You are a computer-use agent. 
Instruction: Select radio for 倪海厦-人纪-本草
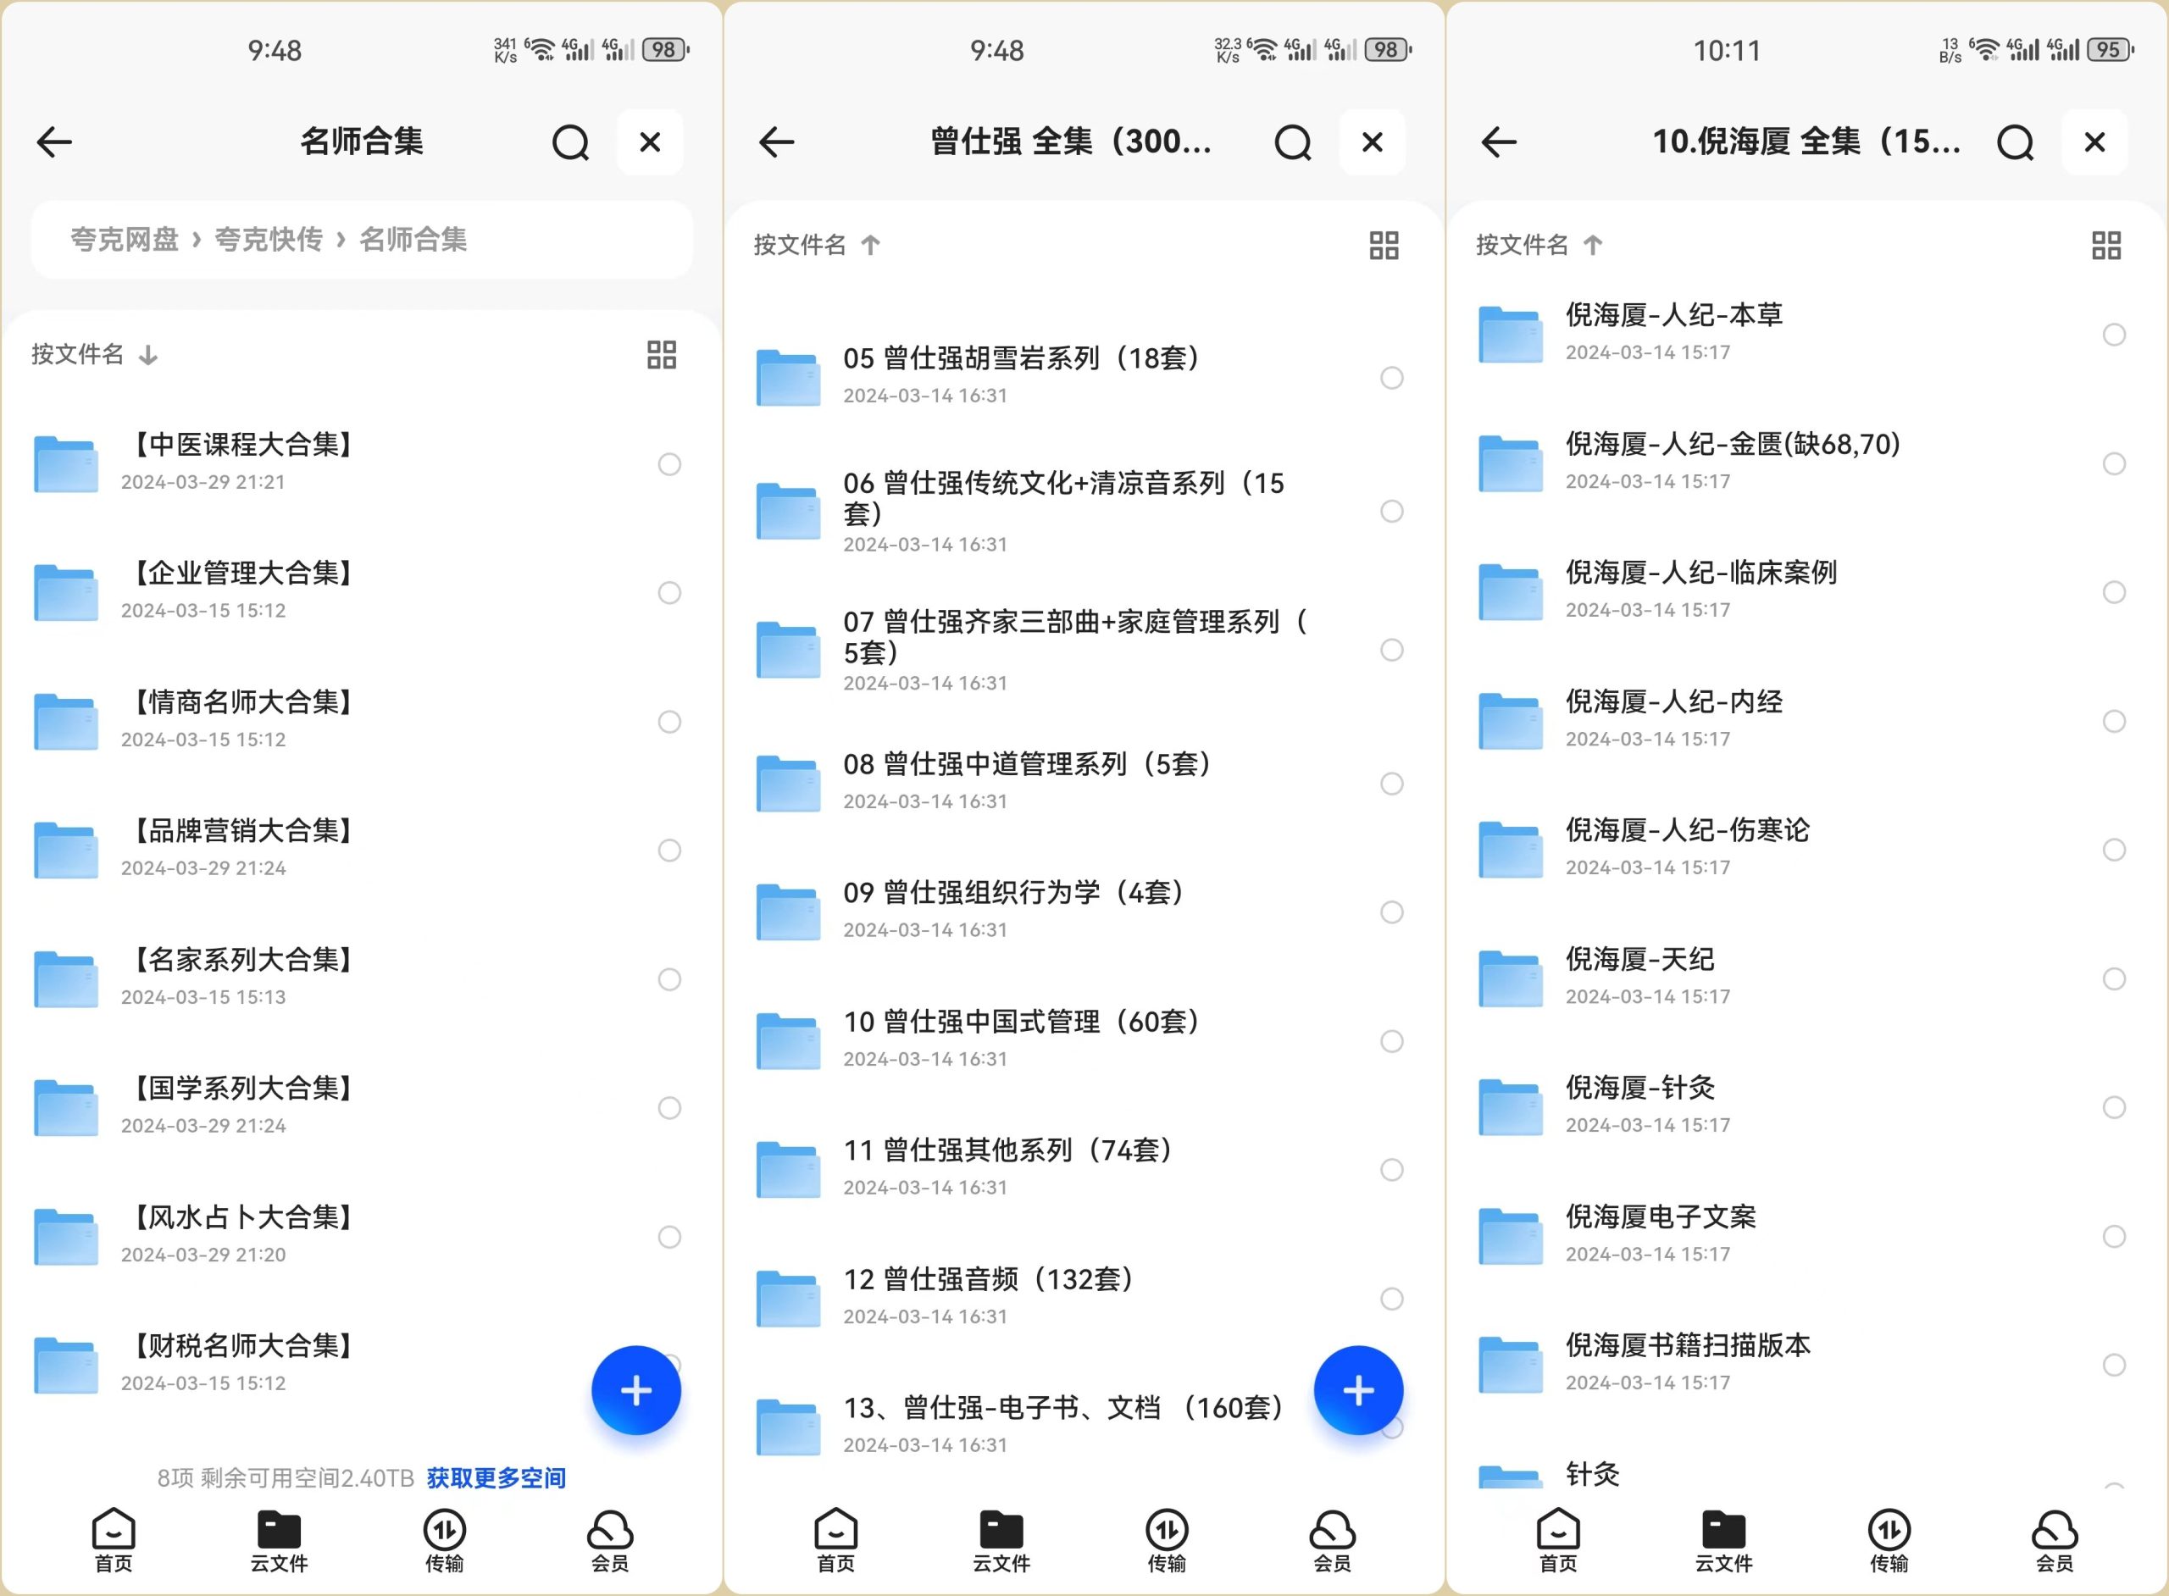(2114, 335)
